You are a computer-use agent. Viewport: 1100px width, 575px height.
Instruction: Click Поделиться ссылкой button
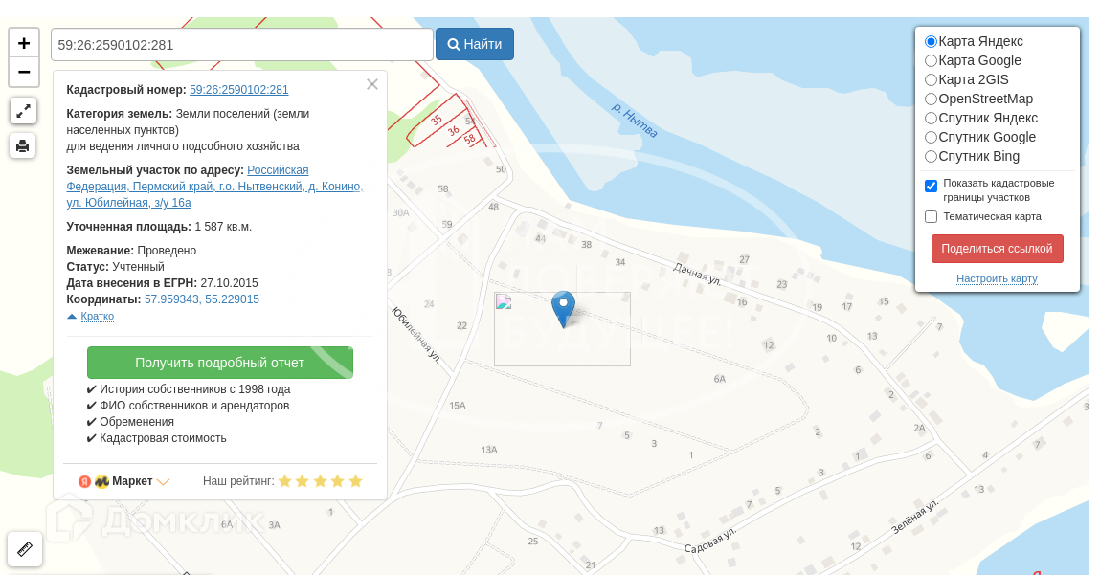tap(997, 249)
